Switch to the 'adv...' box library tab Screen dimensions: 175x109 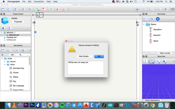click(13, 55)
